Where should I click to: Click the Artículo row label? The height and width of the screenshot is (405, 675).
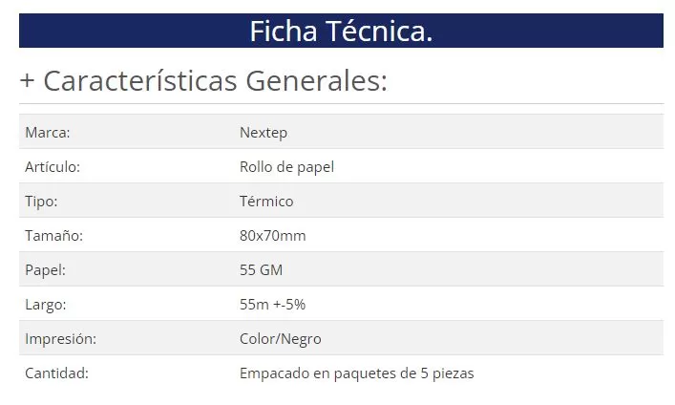pyautogui.click(x=53, y=166)
